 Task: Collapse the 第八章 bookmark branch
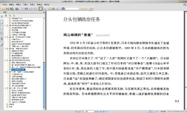pos(5,37)
